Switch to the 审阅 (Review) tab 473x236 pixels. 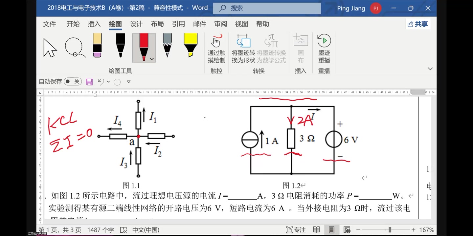click(221, 24)
